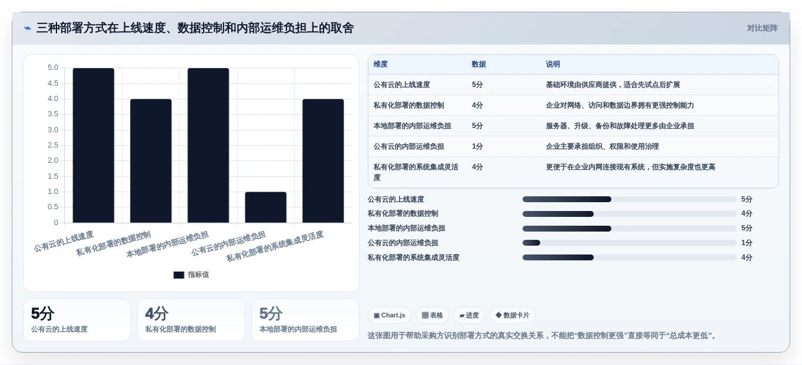Click the description 企业对网络、访问和数据边界拥有更强控制能力
Viewport: 802px width, 365px height.
tap(620, 105)
